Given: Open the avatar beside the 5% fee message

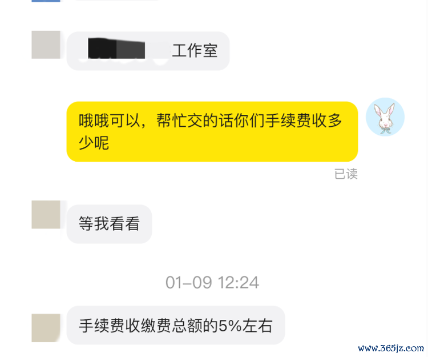Looking at the screenshot, I should (46, 328).
